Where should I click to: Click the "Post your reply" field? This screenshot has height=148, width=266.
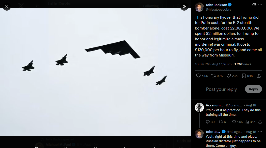[x=221, y=89]
